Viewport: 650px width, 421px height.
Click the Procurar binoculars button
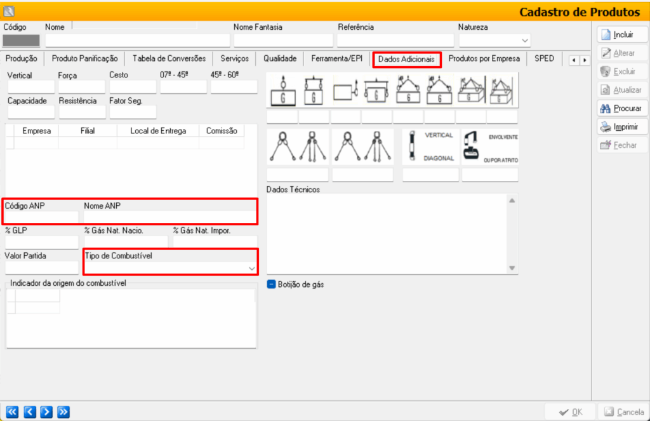coord(621,109)
